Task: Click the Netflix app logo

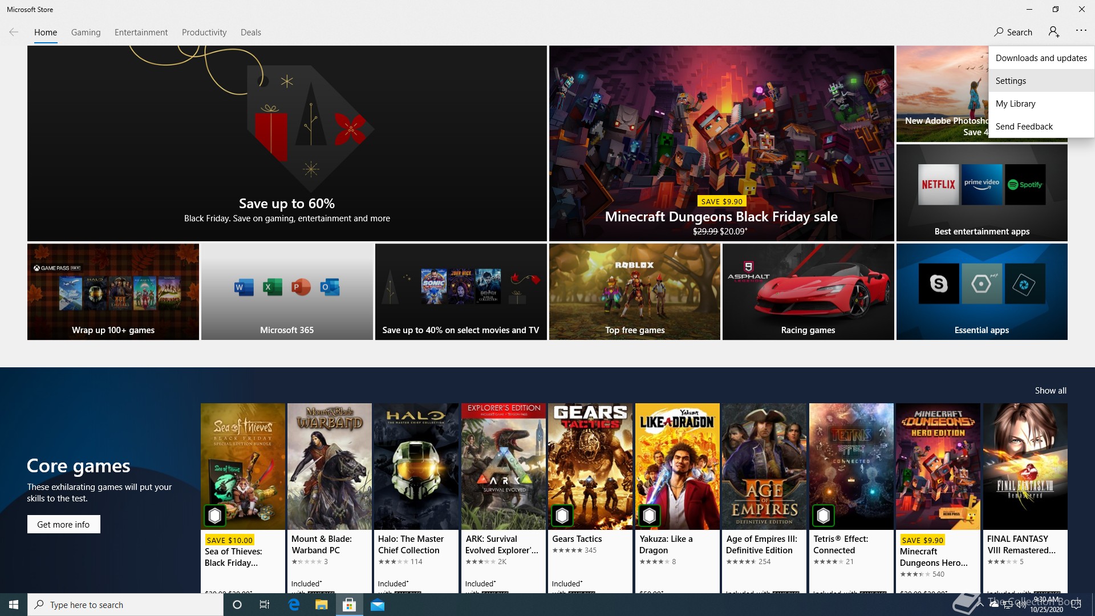Action: pos(938,185)
